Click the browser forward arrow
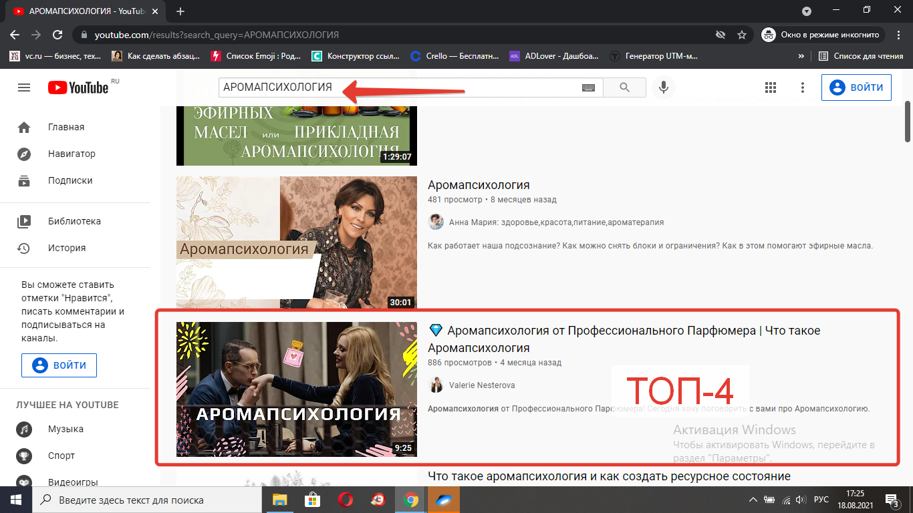 coord(36,35)
